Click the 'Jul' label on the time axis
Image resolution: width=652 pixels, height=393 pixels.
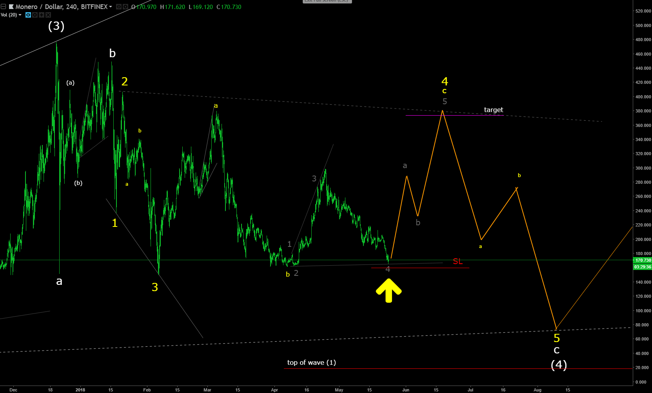click(470, 390)
